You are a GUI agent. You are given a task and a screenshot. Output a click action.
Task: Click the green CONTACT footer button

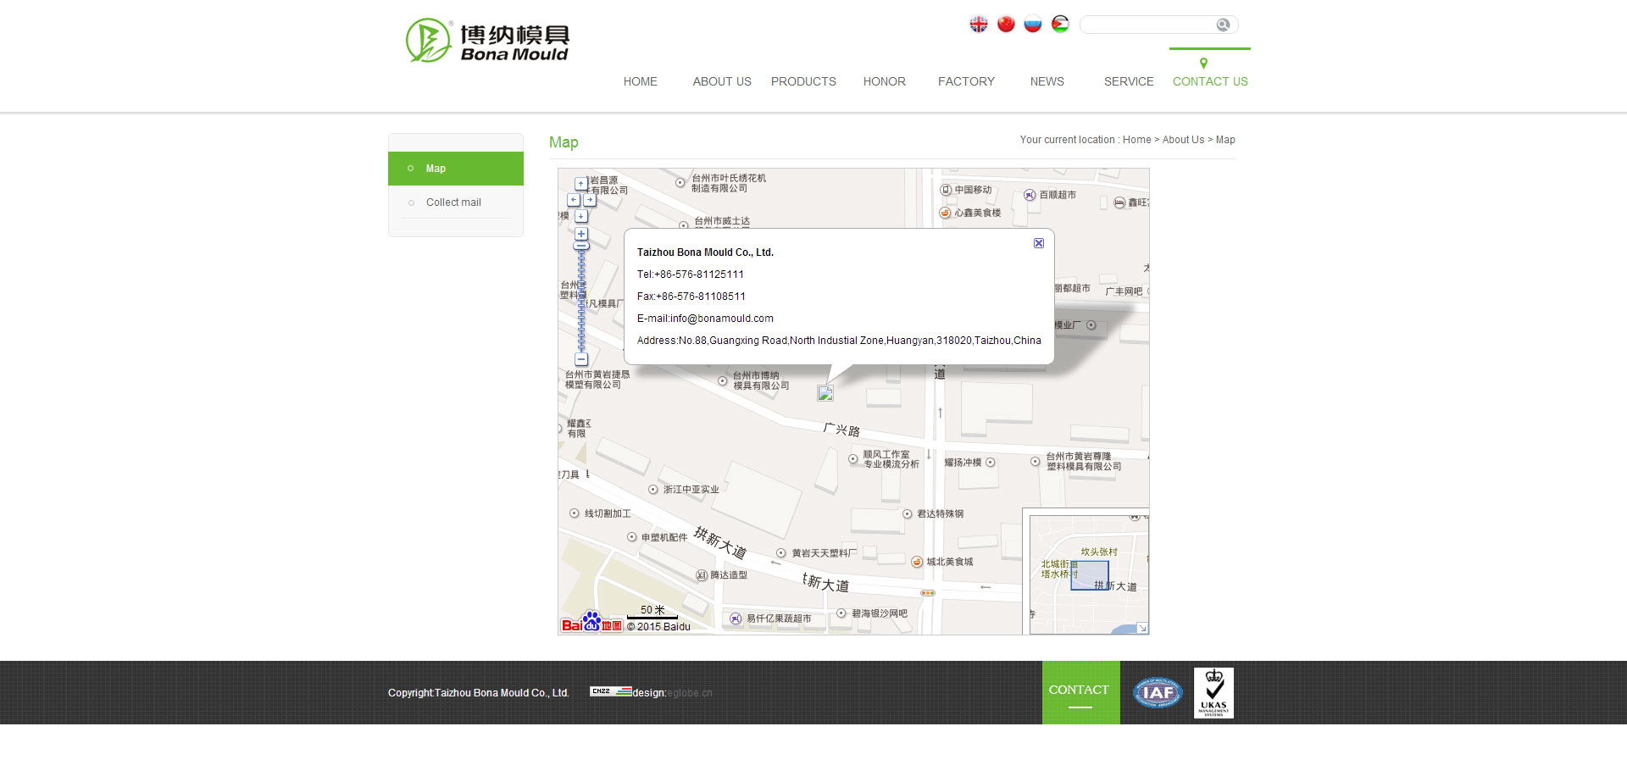coord(1080,692)
